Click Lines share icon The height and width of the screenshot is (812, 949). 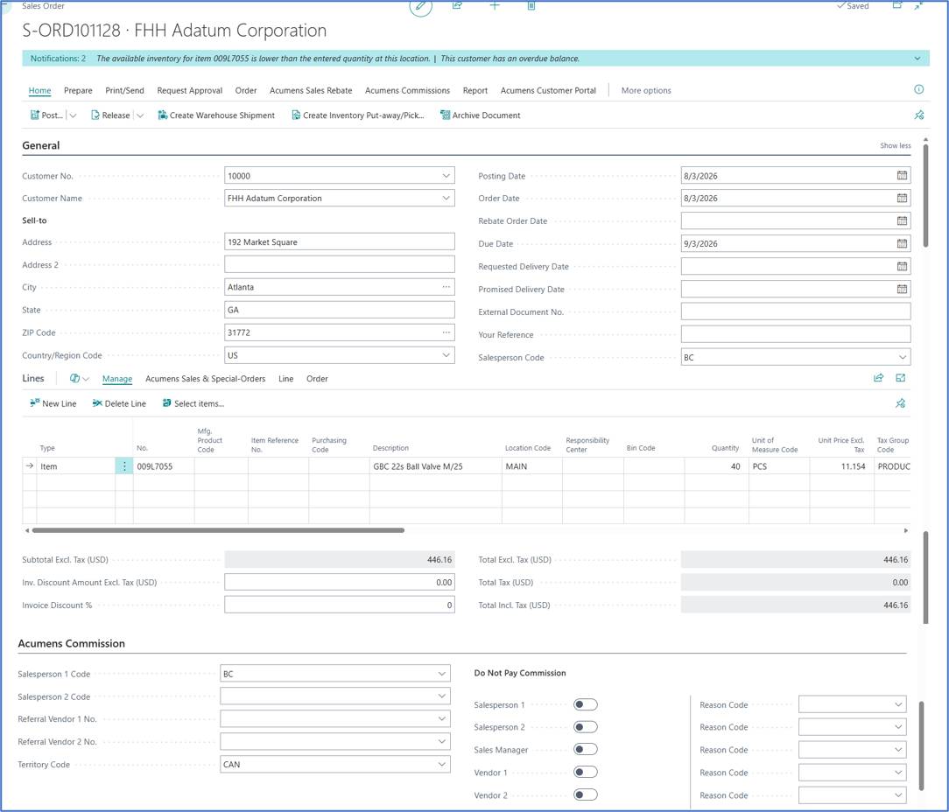878,378
